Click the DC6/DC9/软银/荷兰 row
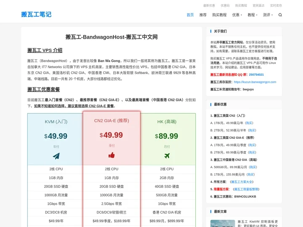 [x=112, y=212]
